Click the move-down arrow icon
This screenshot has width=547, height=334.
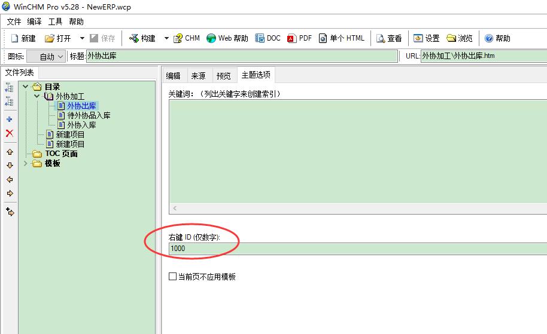[x=10, y=166]
